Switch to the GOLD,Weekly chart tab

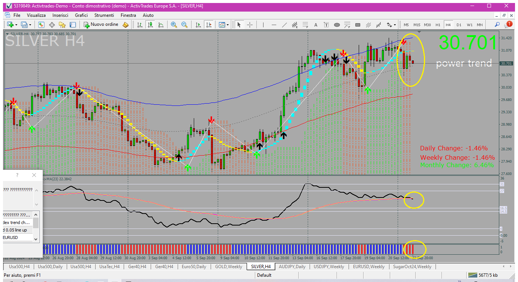point(229,267)
